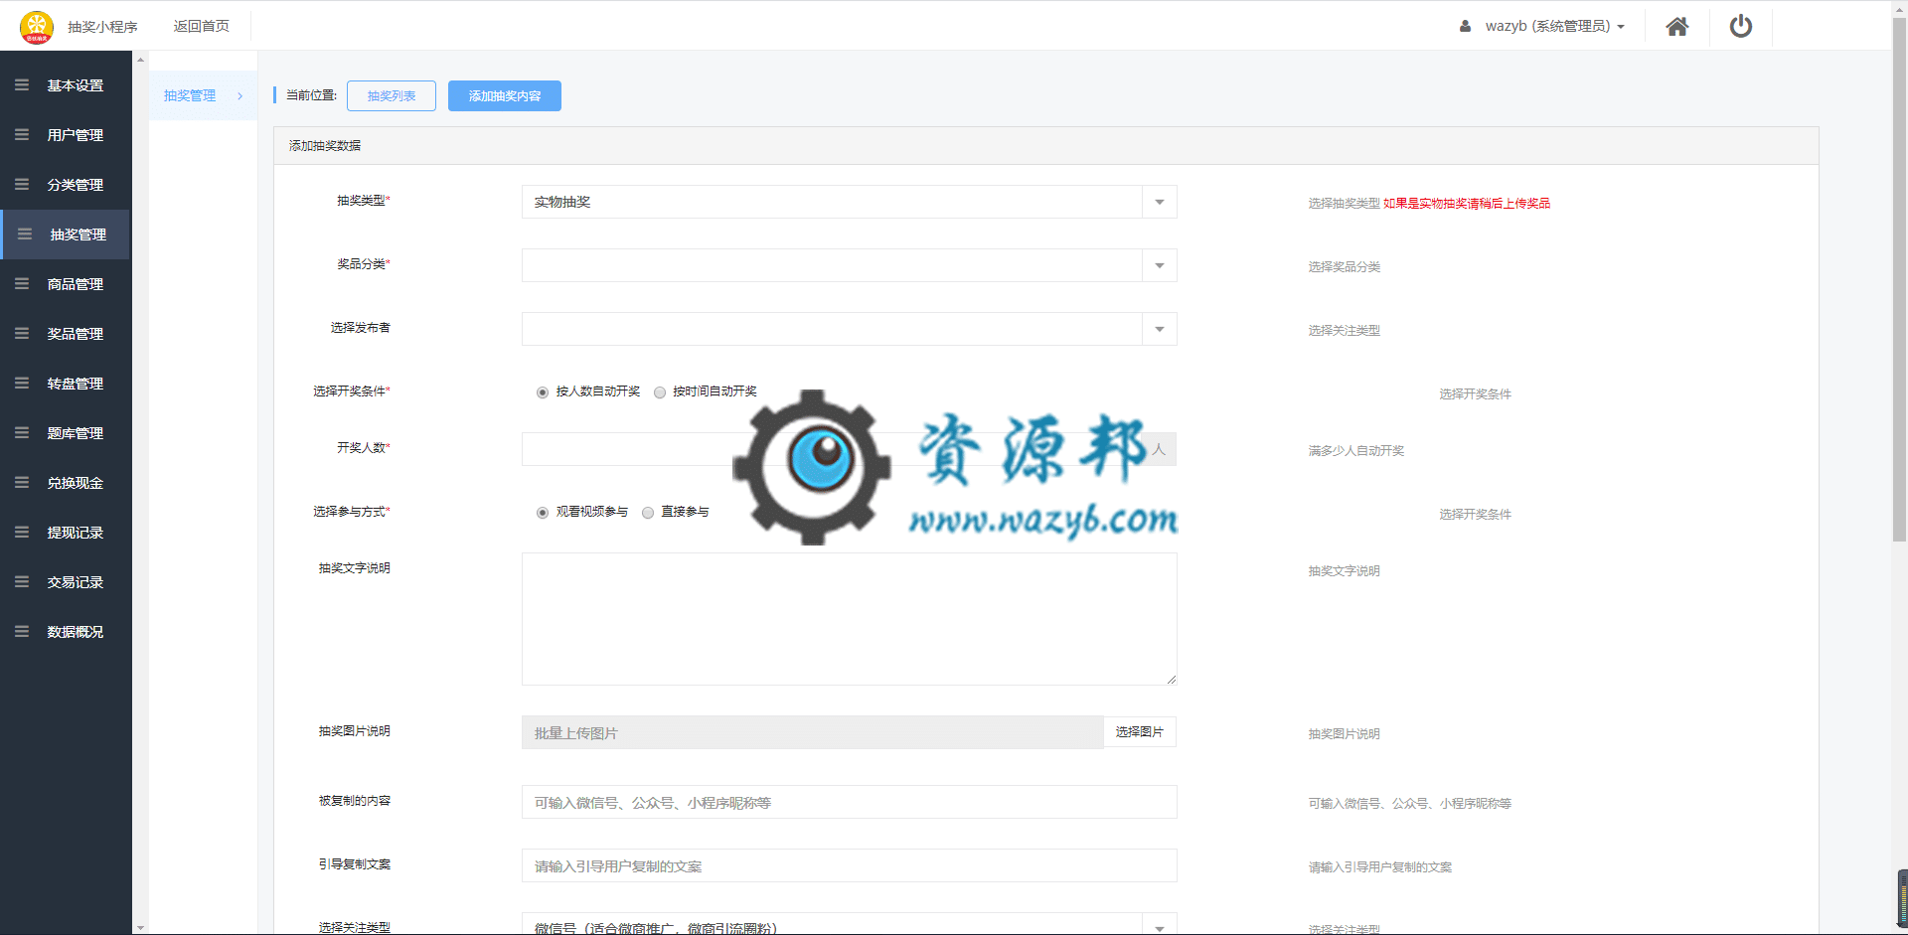
Task: Click hamburger icon beside 交易记录
Action: (22, 582)
